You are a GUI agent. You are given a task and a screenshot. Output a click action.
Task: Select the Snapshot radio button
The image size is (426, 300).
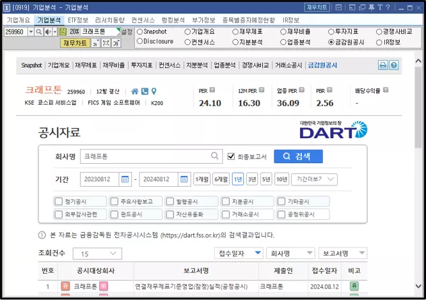coord(139,32)
